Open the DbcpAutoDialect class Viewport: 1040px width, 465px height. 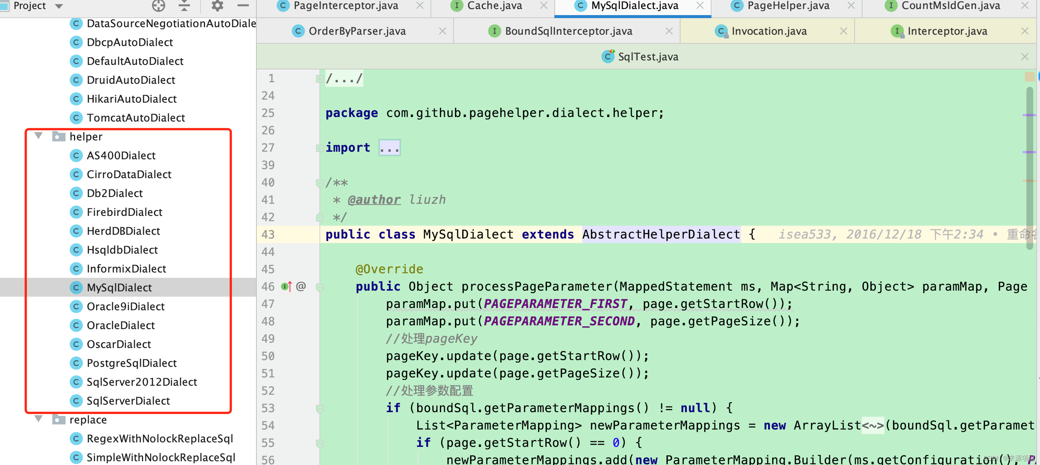click(x=130, y=42)
